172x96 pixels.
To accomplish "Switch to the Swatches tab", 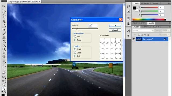I will click(146, 3).
